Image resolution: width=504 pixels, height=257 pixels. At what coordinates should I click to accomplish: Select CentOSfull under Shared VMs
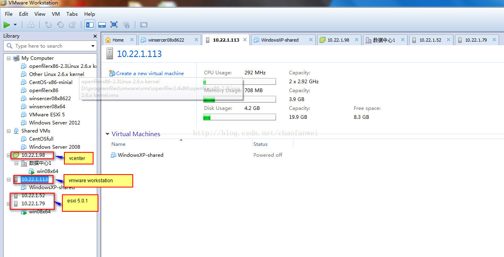click(41, 139)
